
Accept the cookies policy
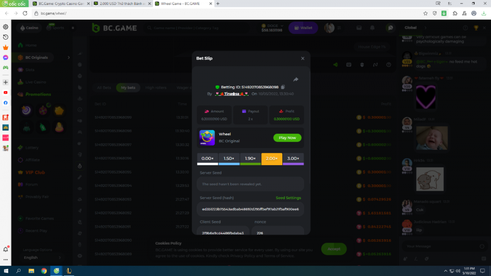coord(334,249)
